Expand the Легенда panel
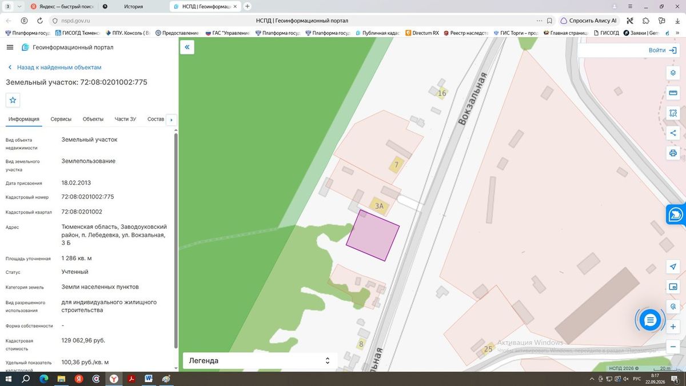 pos(260,361)
